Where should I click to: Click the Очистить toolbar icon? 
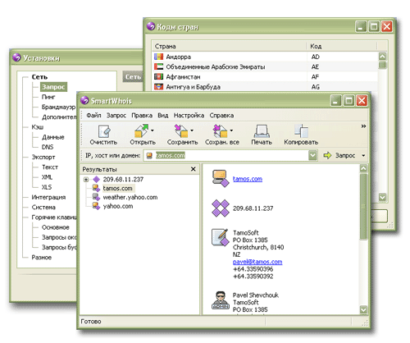coord(104,131)
